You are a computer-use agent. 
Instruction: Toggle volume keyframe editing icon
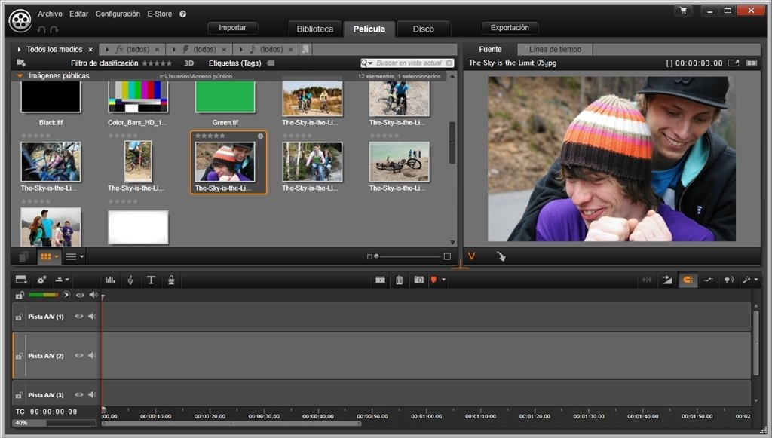click(709, 280)
